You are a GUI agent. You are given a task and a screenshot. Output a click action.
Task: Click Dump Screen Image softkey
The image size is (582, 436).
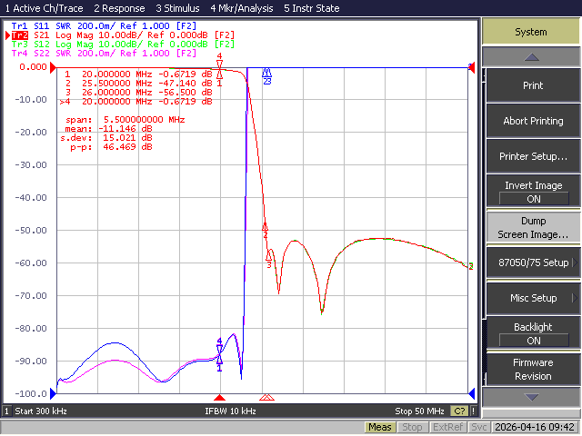[533, 227]
